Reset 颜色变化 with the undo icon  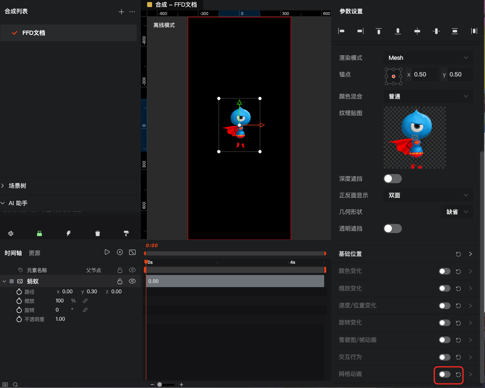click(458, 271)
